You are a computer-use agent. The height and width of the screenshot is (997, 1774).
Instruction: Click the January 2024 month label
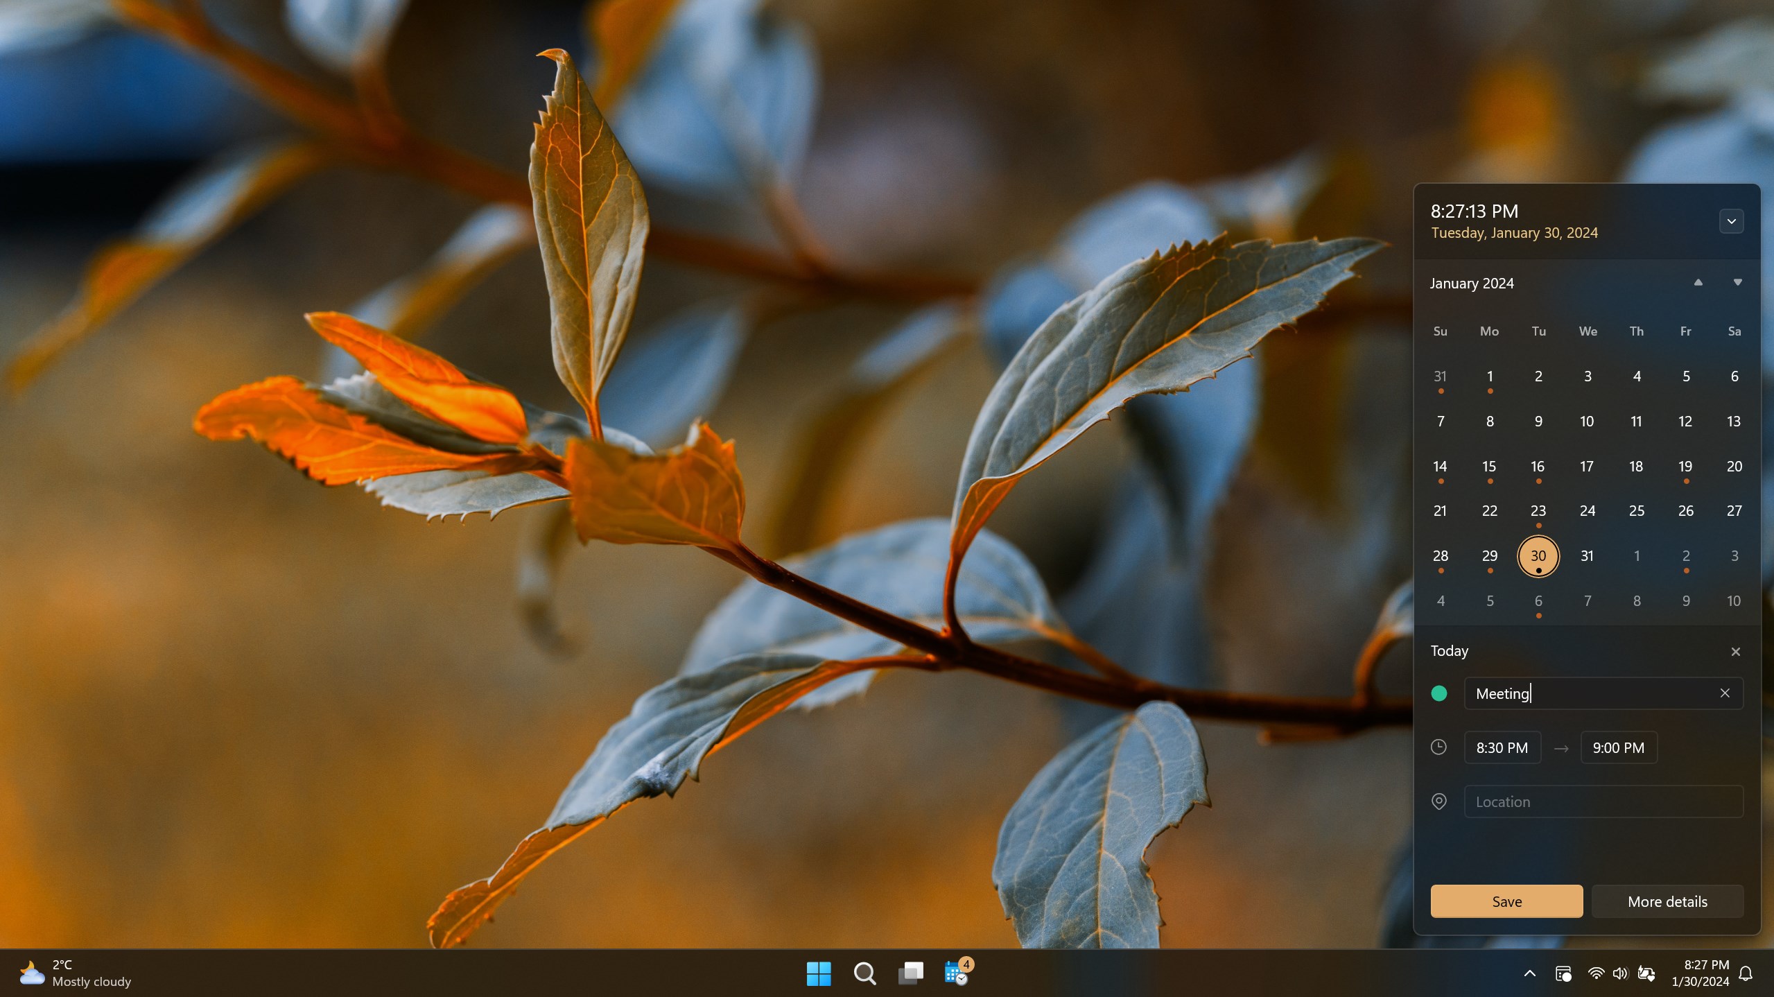[x=1471, y=283]
